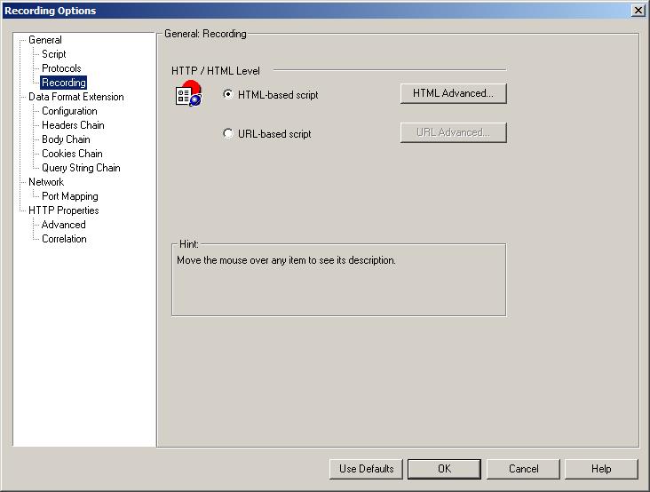Viewport: 650px width, 492px height.
Task: Go to the Protocols node
Action: 61,68
